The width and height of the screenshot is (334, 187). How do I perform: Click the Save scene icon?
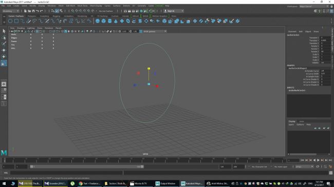pos(33,11)
